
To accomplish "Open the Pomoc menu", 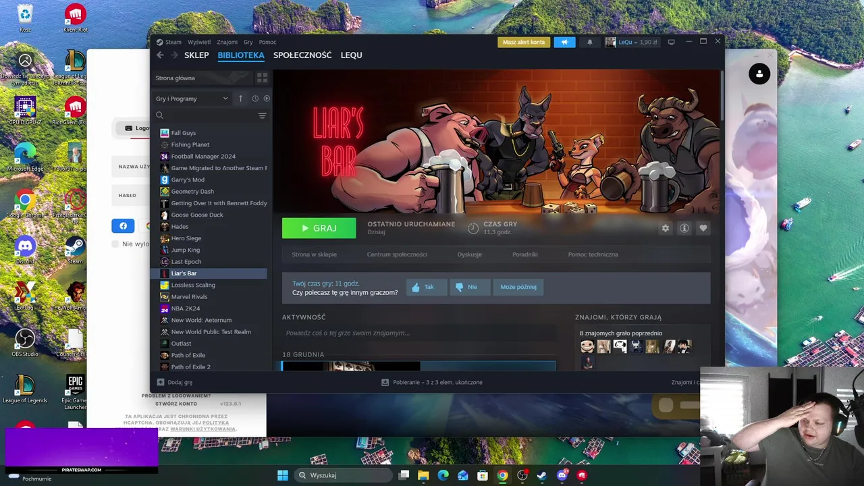I will pos(267,42).
